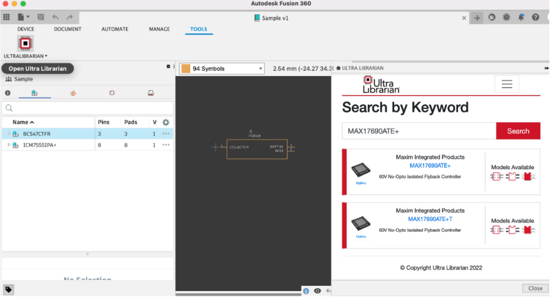This screenshot has width=550, height=297.
Task: Sort the device list by Pads
Action: [131, 122]
